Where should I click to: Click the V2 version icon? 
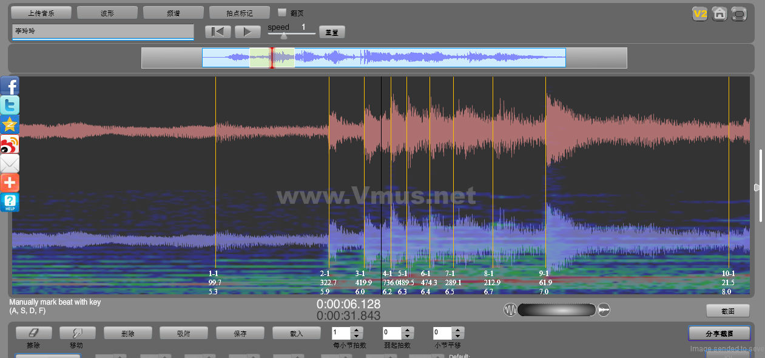tap(700, 14)
